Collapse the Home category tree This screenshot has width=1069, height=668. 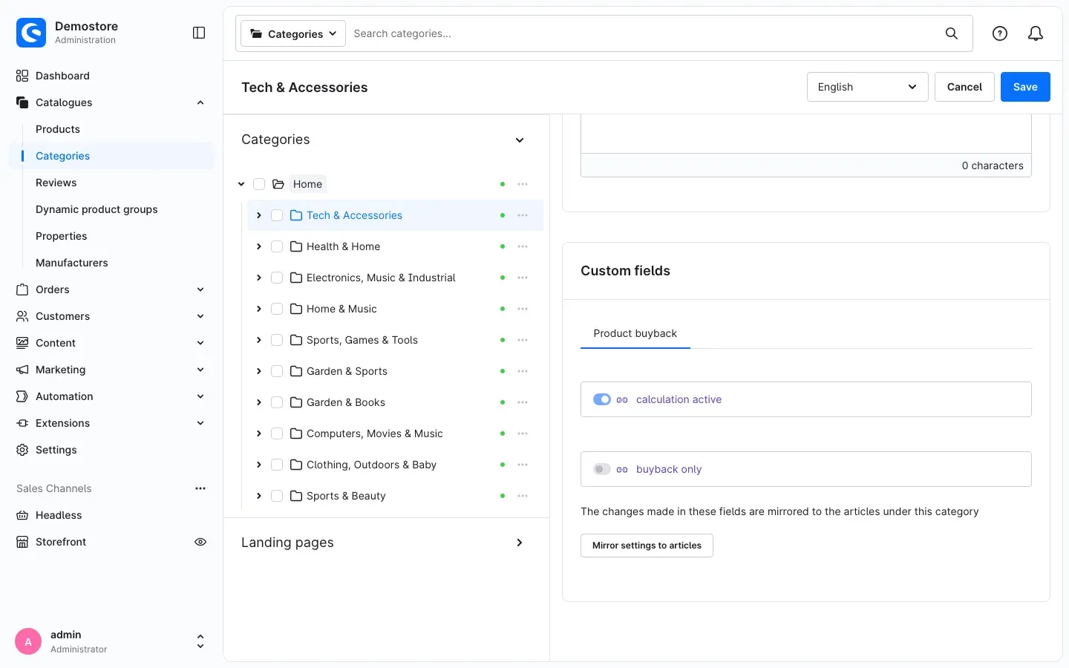pos(241,184)
